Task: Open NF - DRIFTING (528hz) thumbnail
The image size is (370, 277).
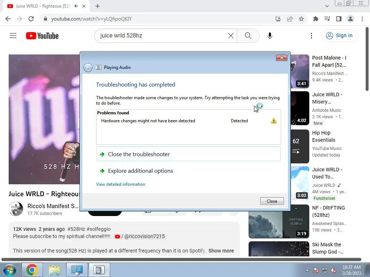Action: pyautogui.click(x=279, y=221)
